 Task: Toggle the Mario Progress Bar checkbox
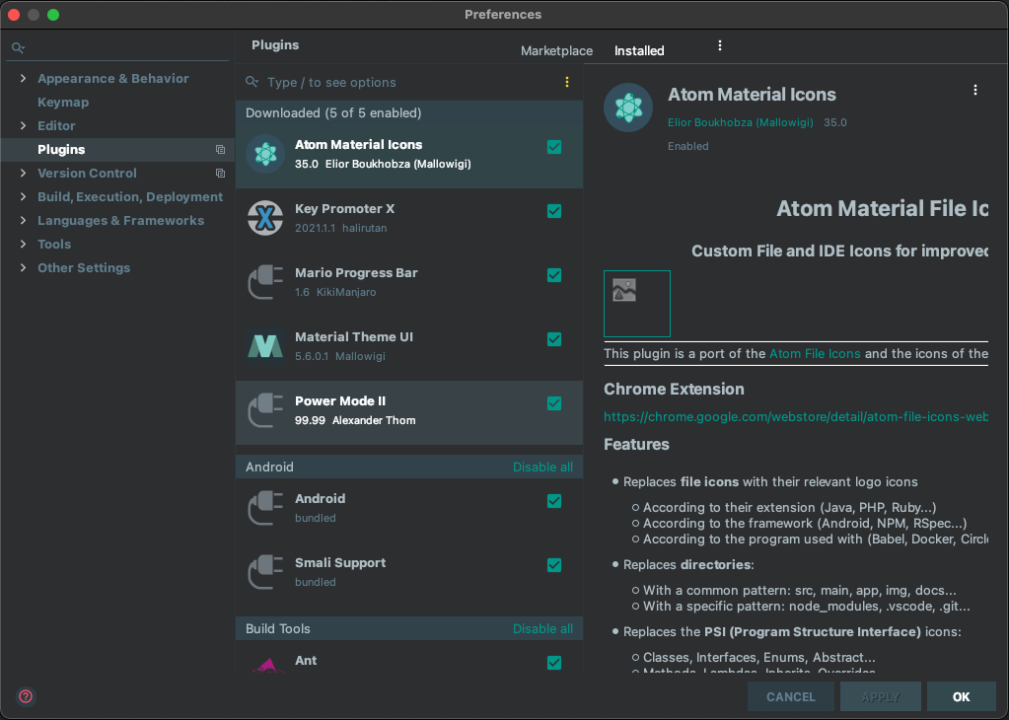click(554, 275)
